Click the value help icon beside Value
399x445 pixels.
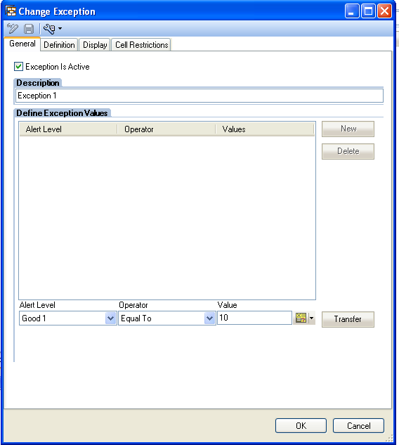tap(301, 318)
